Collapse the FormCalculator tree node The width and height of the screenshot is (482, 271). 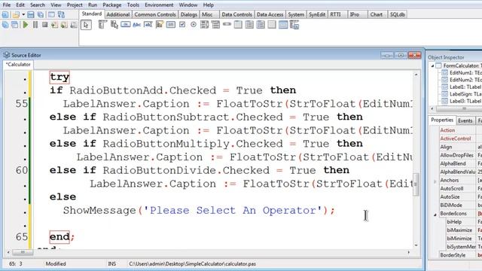pyautogui.click(x=432, y=65)
